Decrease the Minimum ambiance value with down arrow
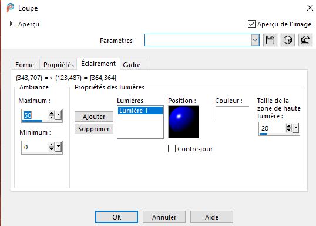This screenshot has width=316, height=226. 52,149
